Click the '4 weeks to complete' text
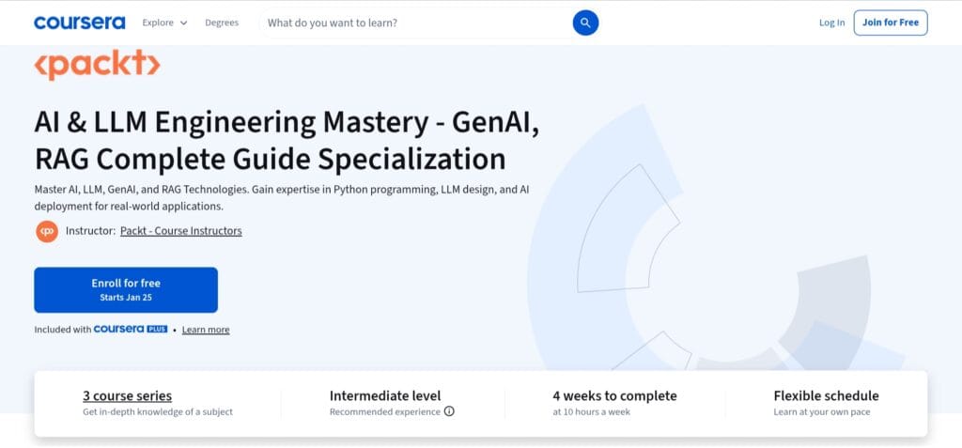Image resolution: width=962 pixels, height=448 pixels. (614, 395)
